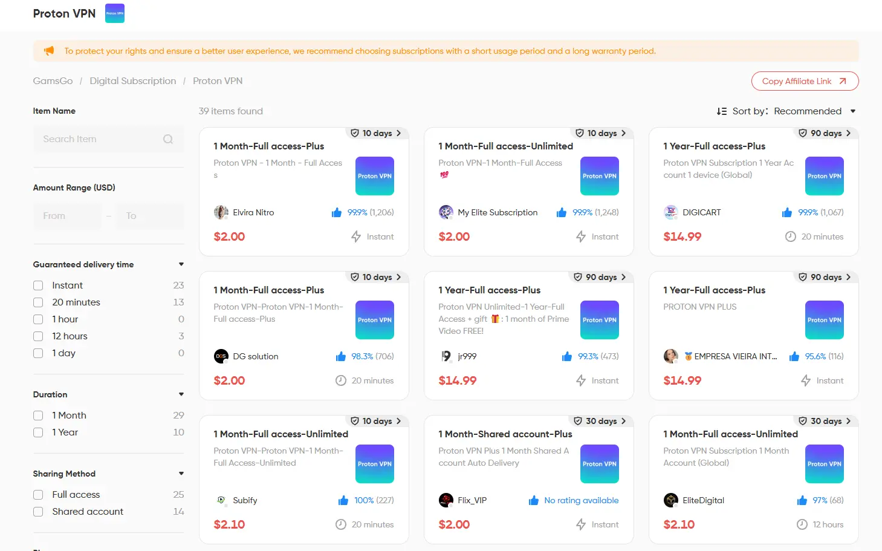882x551 pixels.
Task: Click the $14.99 price on jr999 listing
Action: click(458, 381)
